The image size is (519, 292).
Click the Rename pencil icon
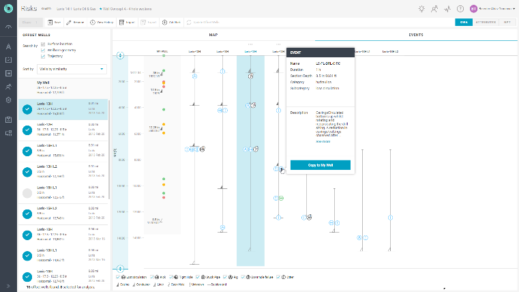[69, 23]
